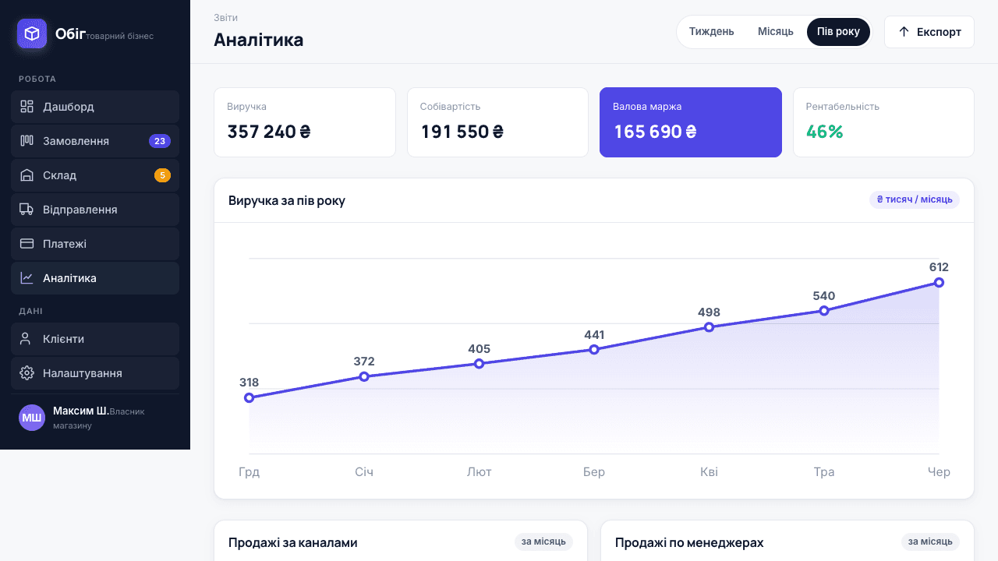
Task: Click the Грд label on the axis
Action: tap(249, 471)
